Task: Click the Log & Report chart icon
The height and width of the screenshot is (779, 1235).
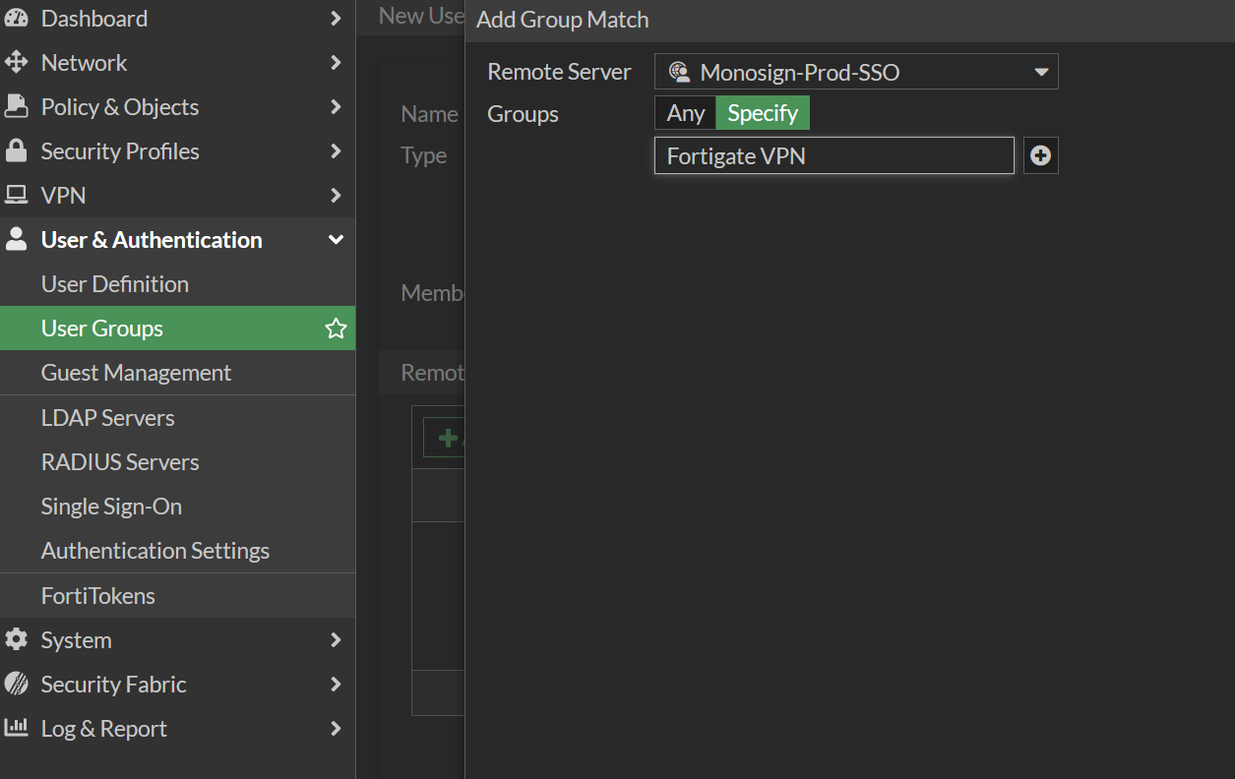Action: point(16,728)
